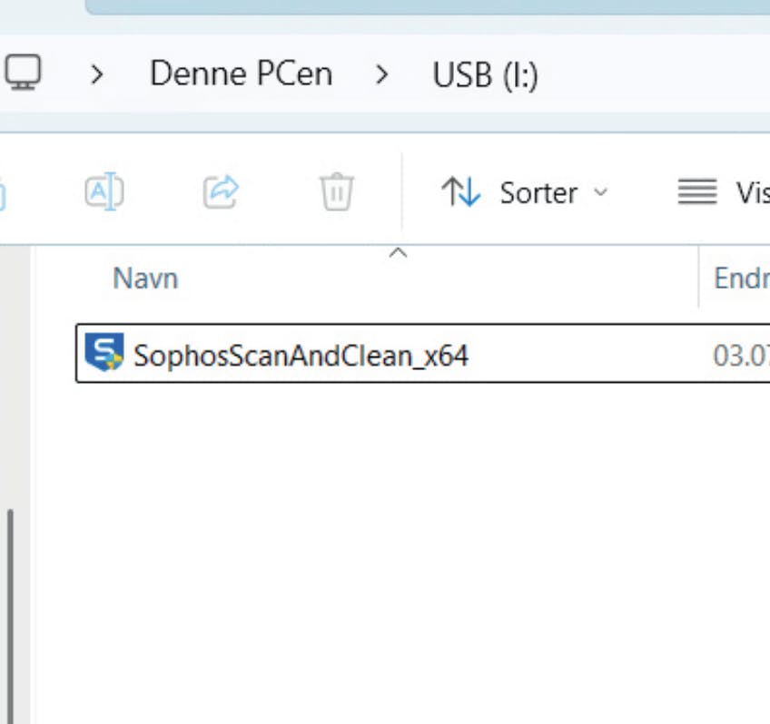Click the Endret date column header
Screen dimensions: 770x724
point(742,279)
